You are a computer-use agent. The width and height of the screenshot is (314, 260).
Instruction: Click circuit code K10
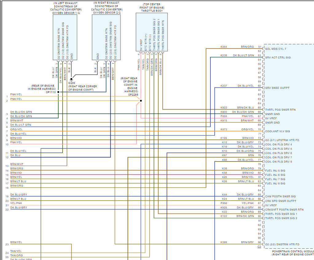tap(225, 151)
